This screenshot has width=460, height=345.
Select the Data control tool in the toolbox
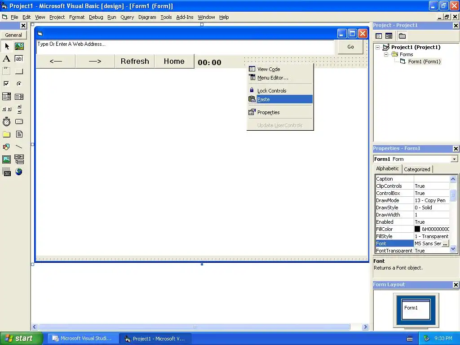pyautogui.click(x=19, y=159)
